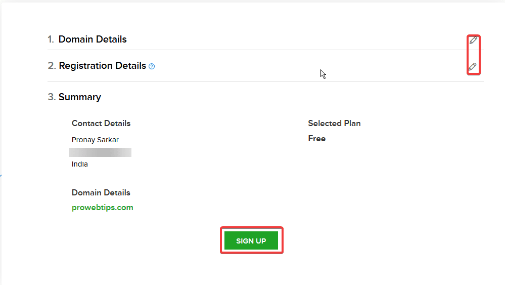Click step number 2 beside Registration Details
The width and height of the screenshot is (505, 285).
tap(52, 66)
